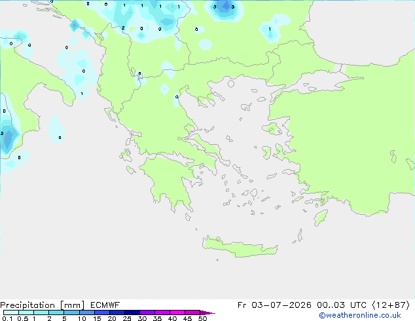
Task: Click the 40–45 mm magenta legend swatch
Action: (177, 312)
